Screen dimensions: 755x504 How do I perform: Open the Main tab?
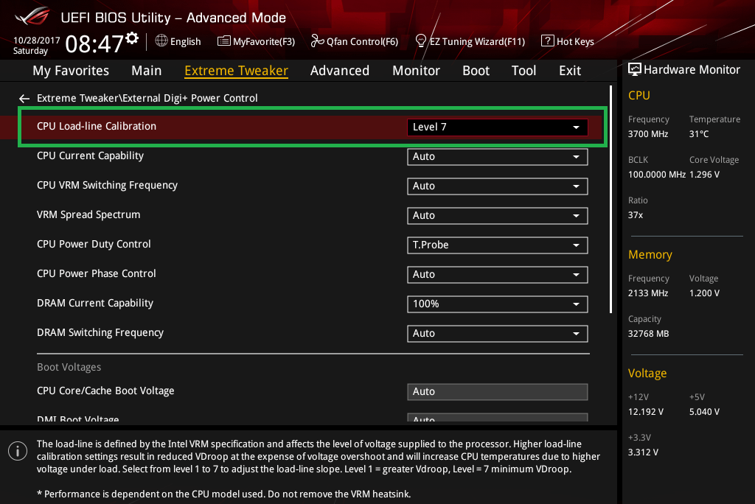coord(147,71)
